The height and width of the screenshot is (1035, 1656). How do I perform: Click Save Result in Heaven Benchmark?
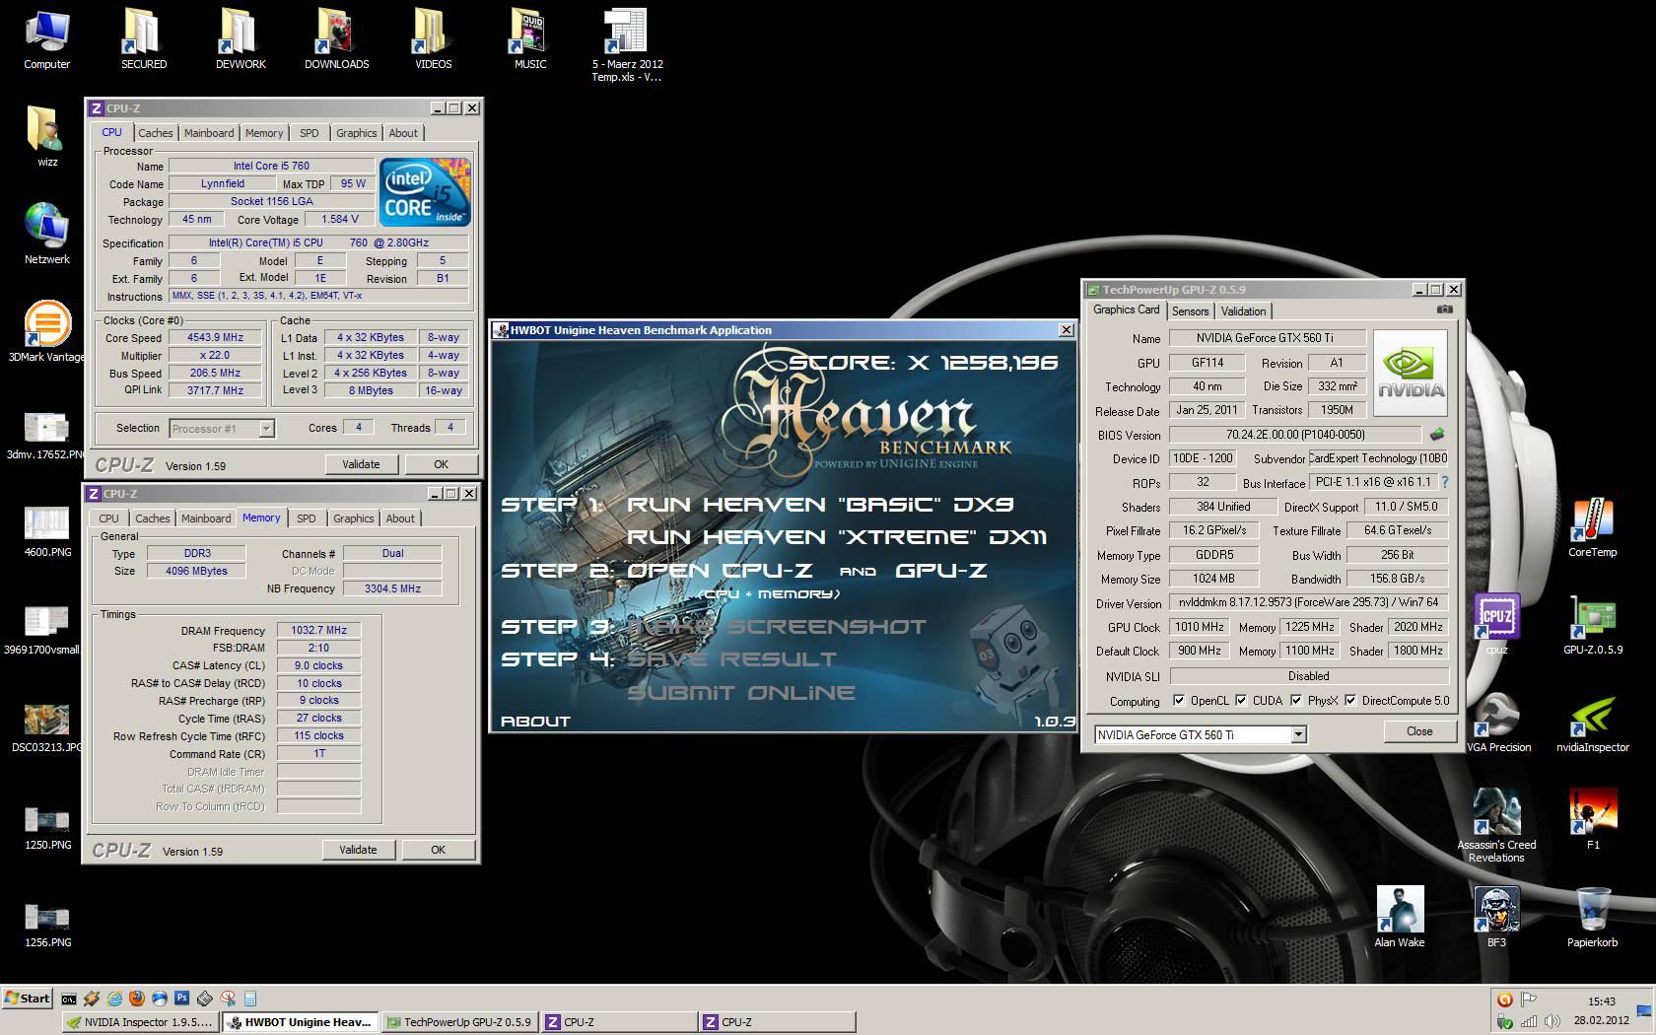click(731, 659)
